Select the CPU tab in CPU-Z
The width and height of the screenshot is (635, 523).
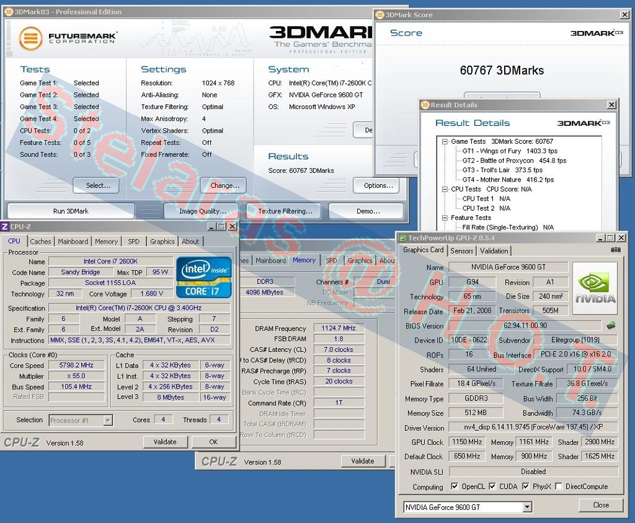click(x=14, y=241)
